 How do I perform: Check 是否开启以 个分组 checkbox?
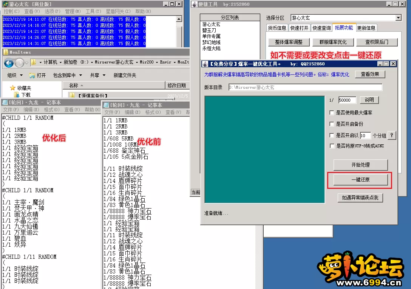(332, 135)
